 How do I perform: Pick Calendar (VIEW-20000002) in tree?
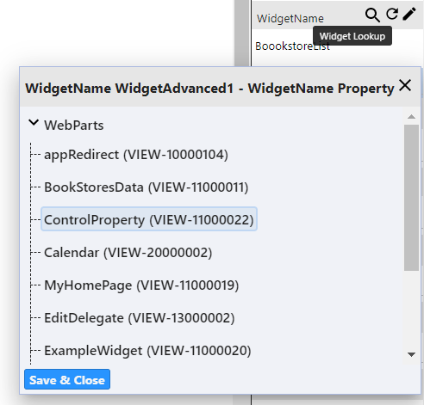[x=128, y=253]
